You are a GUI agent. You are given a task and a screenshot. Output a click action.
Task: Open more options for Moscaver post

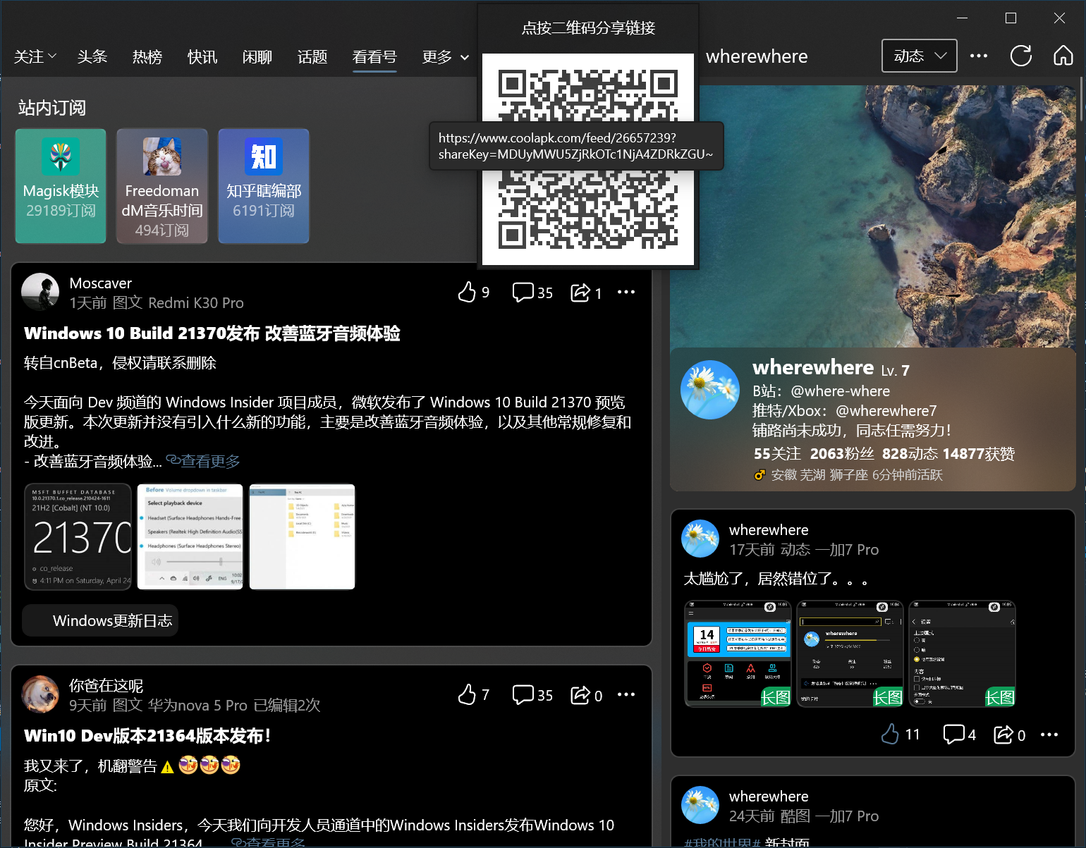click(626, 292)
